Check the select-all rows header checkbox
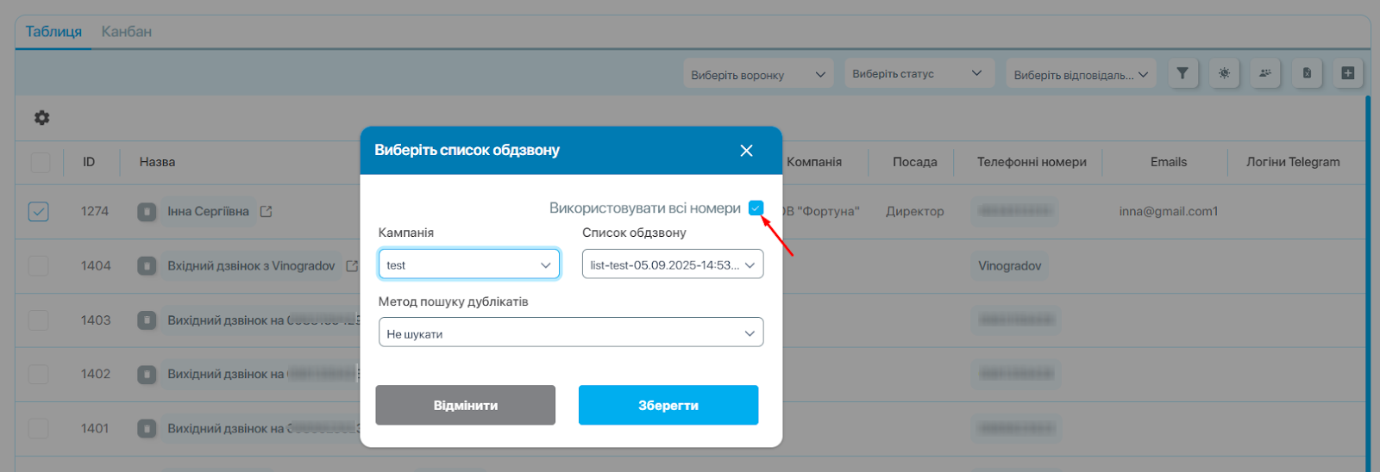Image resolution: width=1380 pixels, height=472 pixels. coord(40,162)
